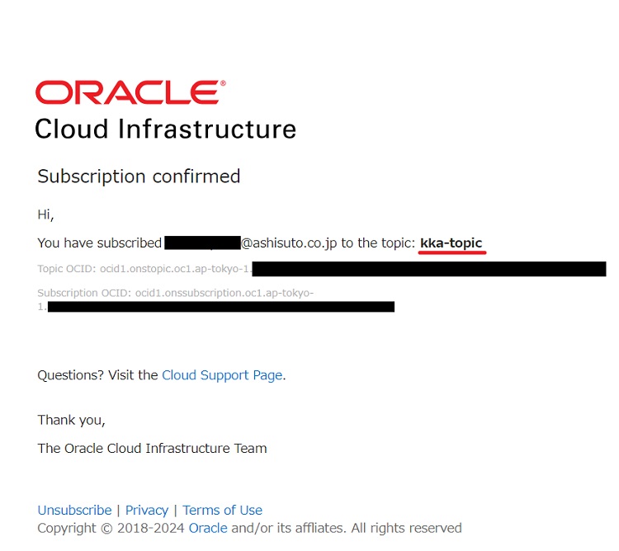The image size is (619, 551).
Task: Open the Terms of Use link
Action: click(x=222, y=511)
